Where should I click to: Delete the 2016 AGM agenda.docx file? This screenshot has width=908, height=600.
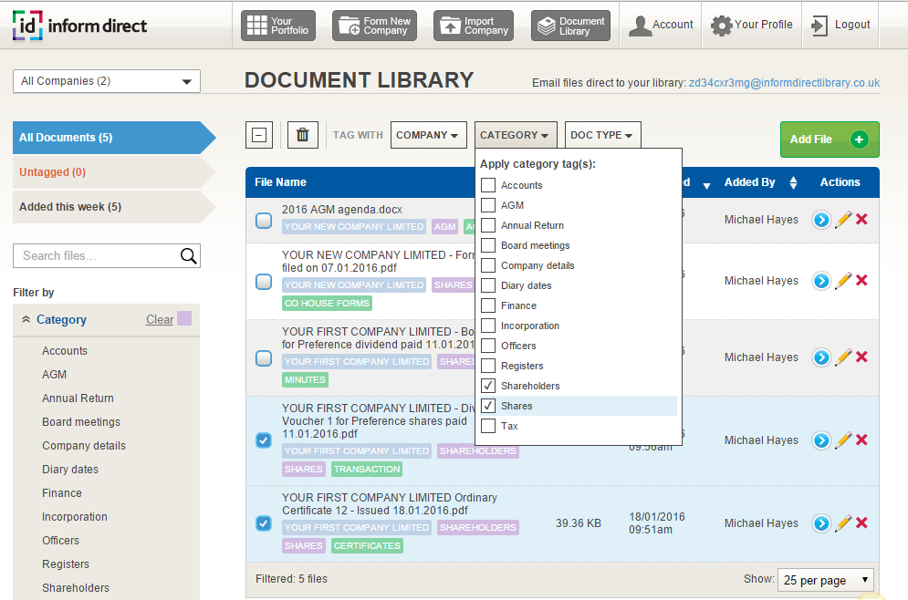[x=861, y=220]
